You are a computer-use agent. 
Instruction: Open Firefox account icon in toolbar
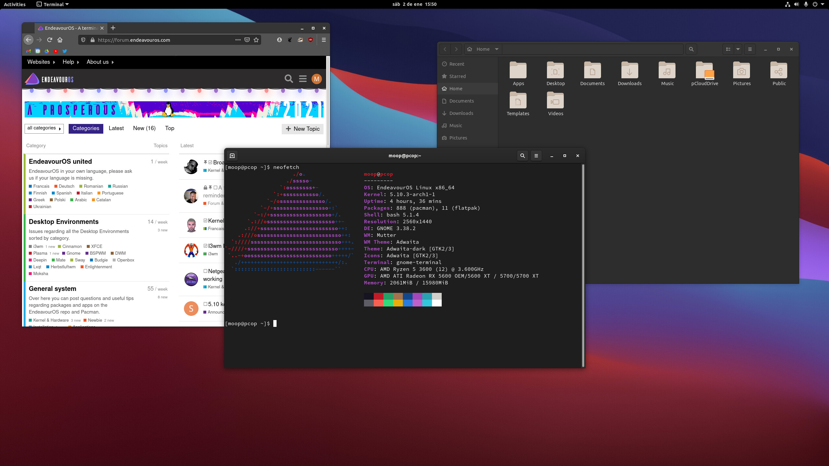(279, 40)
